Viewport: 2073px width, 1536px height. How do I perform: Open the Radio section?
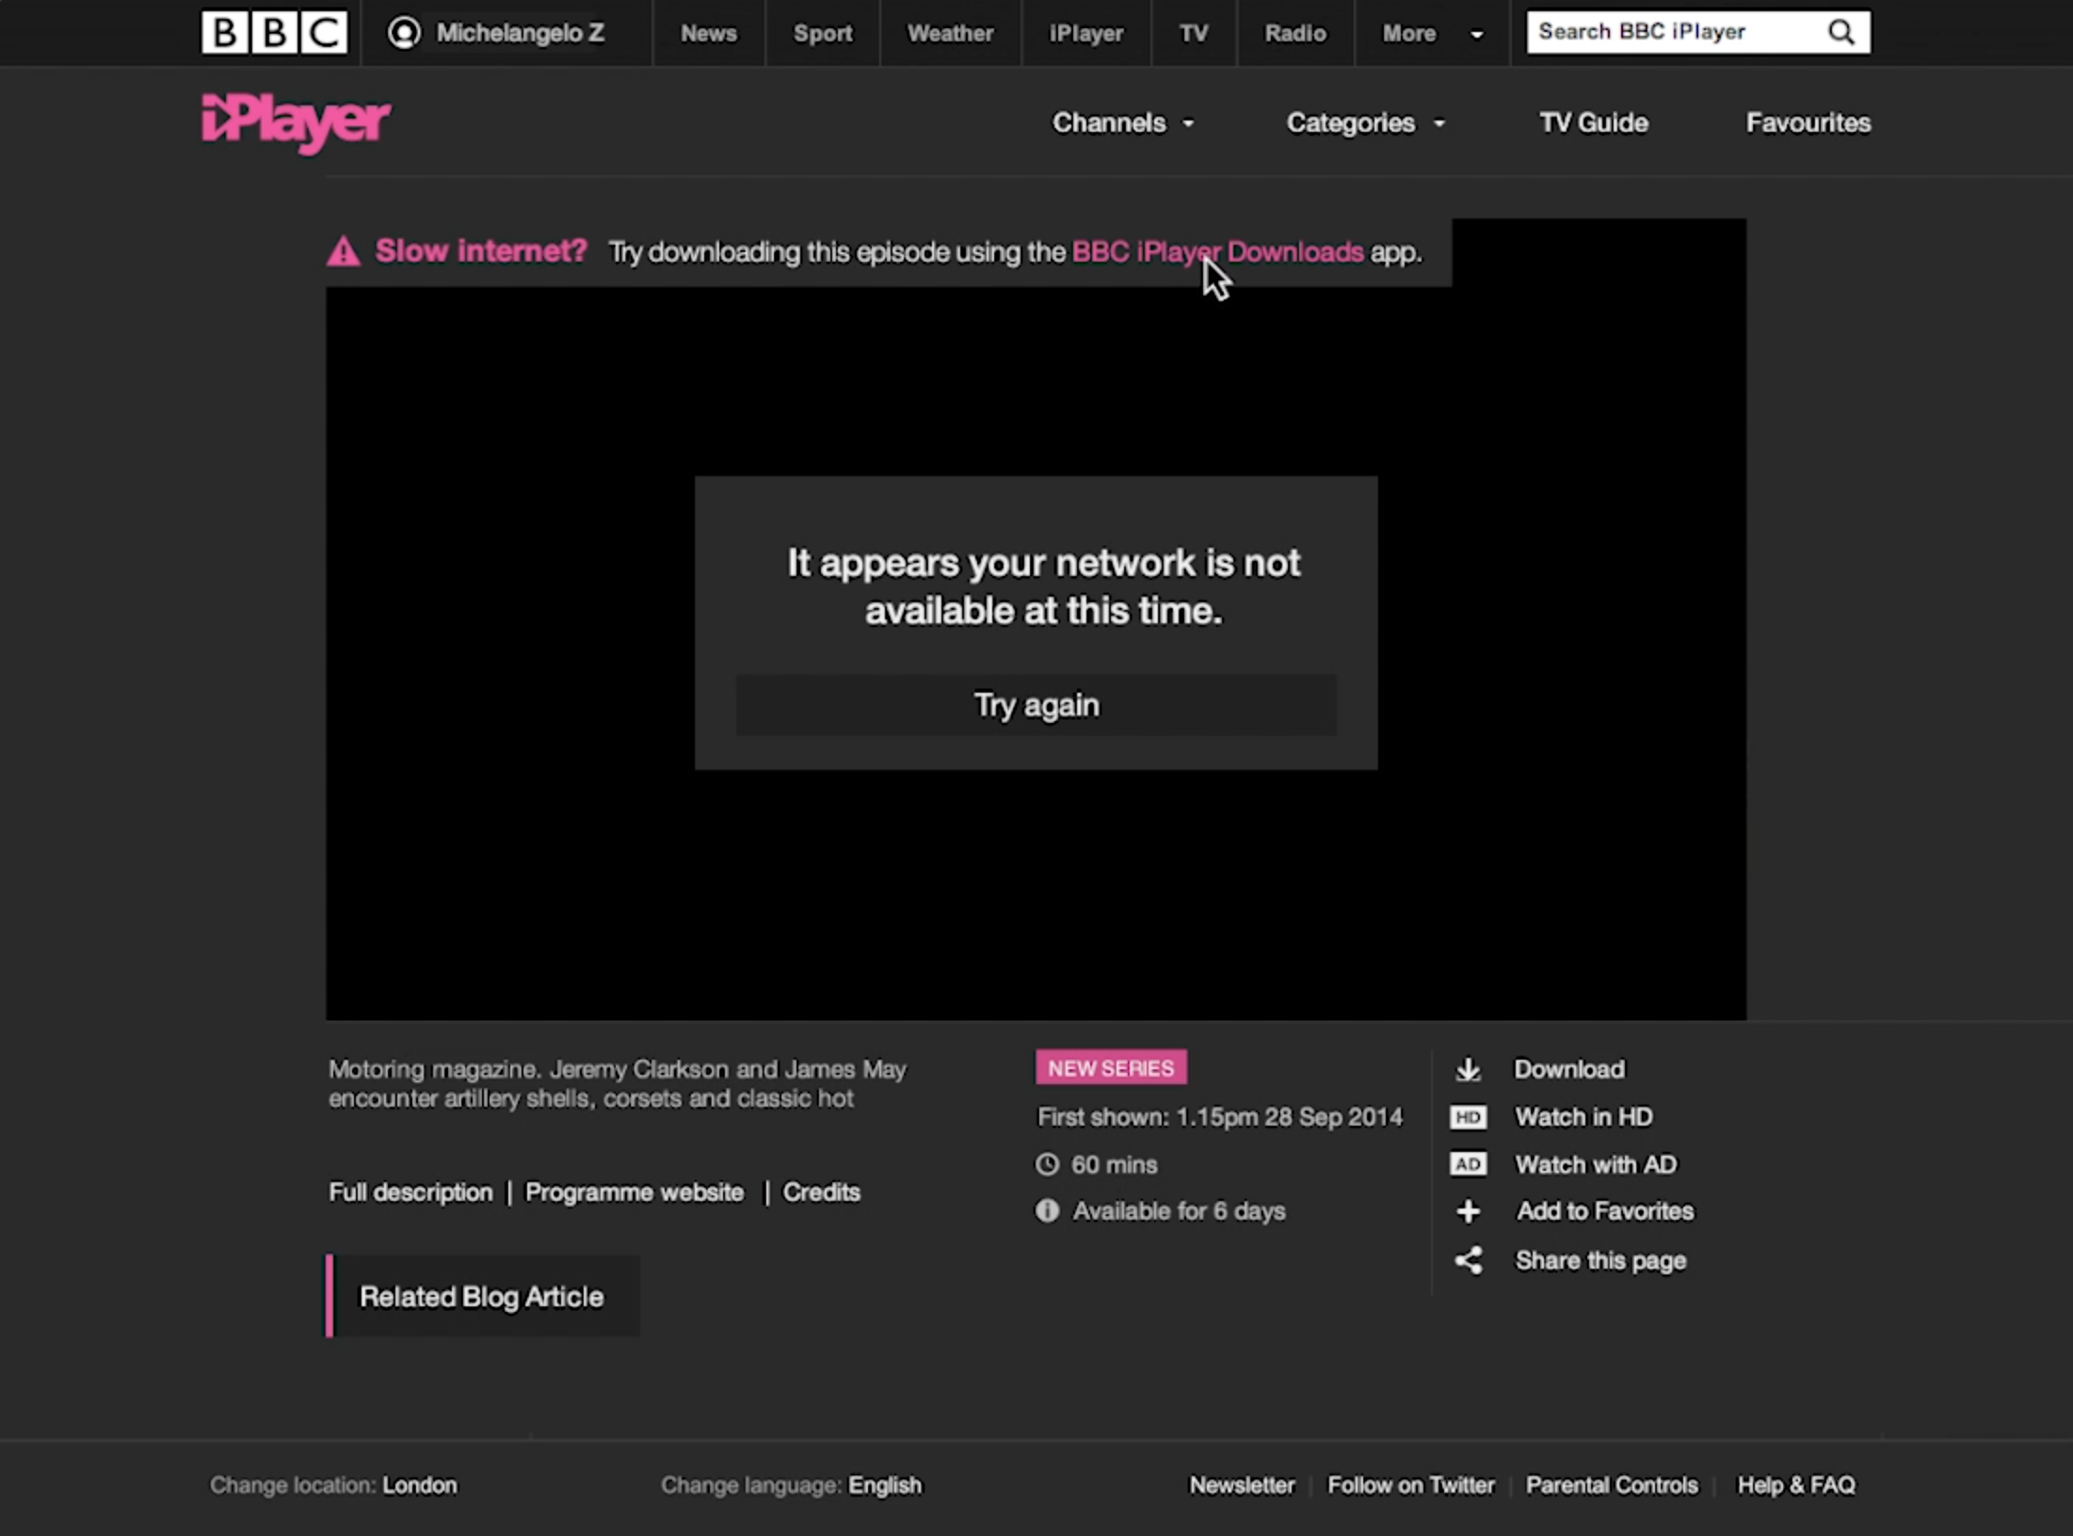(x=1295, y=33)
